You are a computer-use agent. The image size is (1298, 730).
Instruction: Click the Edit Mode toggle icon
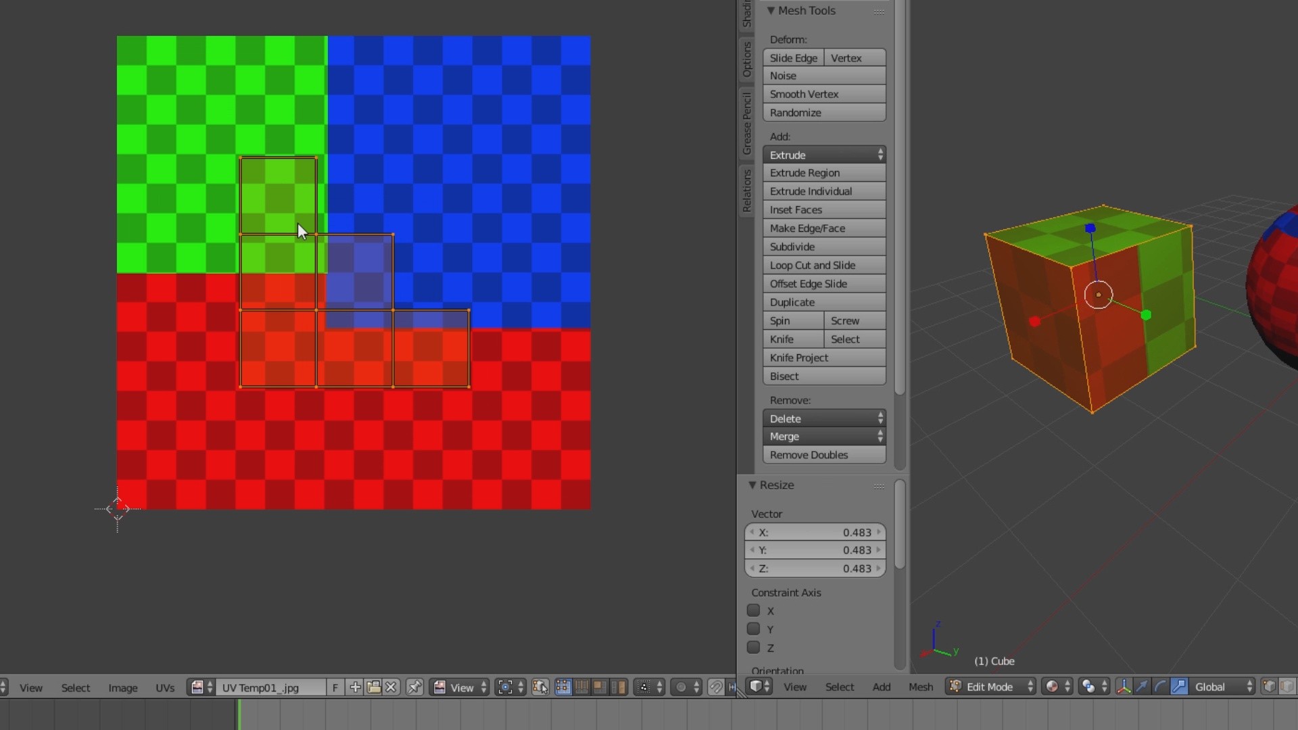pos(955,685)
